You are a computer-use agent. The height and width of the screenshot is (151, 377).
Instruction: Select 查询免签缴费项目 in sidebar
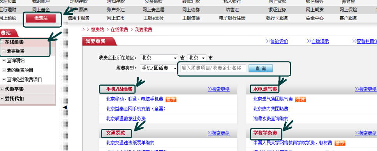tap(24, 80)
